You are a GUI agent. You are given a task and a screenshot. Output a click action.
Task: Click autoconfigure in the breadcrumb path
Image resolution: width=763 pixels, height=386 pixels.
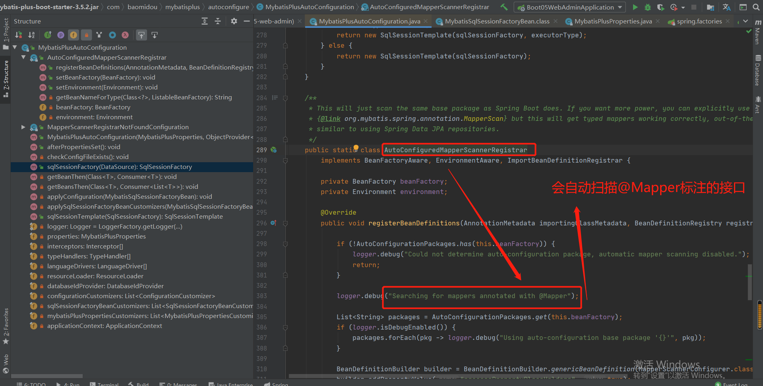pos(229,7)
